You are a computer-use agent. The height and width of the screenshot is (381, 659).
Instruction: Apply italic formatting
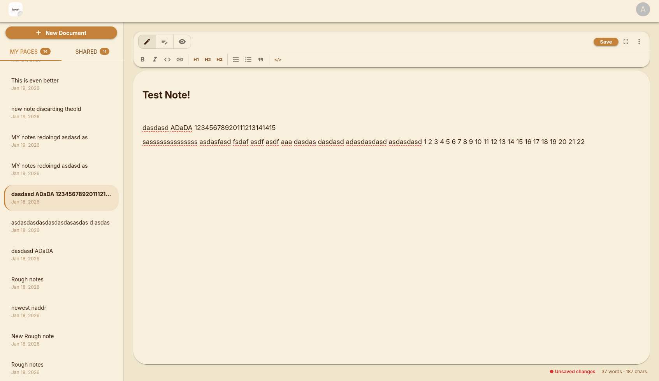(x=155, y=60)
